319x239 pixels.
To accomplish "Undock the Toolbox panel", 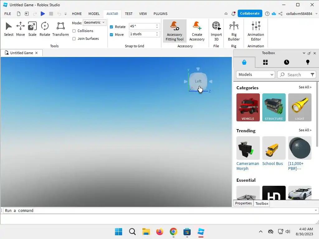I will tap(309, 53).
